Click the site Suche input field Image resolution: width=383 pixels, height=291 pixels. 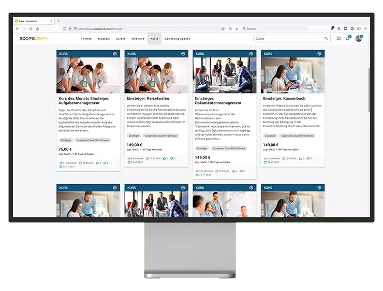click(292, 39)
